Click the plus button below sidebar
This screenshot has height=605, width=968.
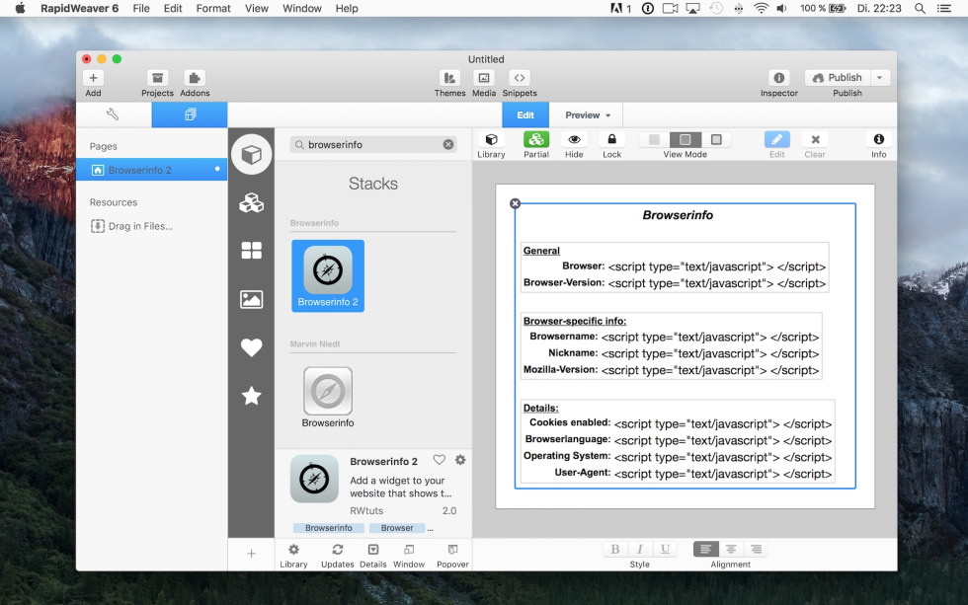pos(251,554)
